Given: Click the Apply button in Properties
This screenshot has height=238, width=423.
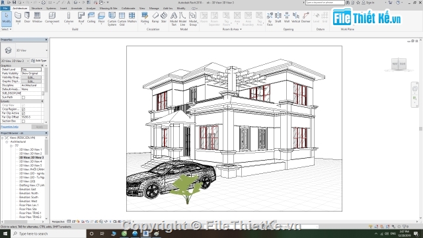Looking at the screenshot, I should coord(40,127).
